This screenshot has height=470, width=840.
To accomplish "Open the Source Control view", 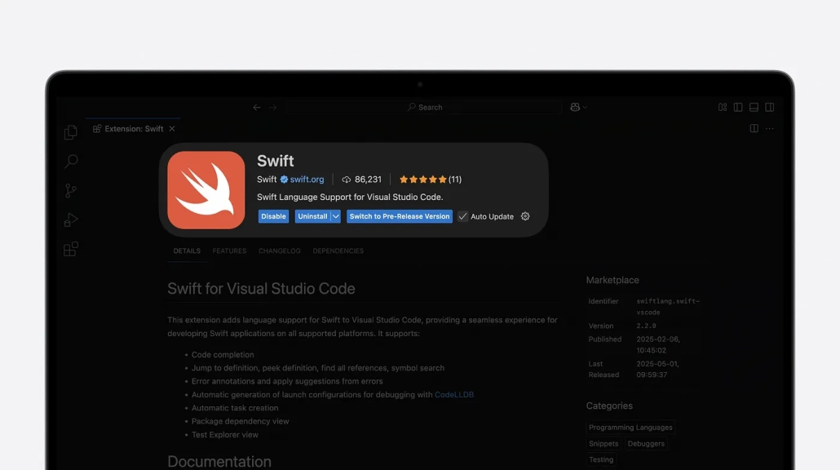I will (71, 191).
